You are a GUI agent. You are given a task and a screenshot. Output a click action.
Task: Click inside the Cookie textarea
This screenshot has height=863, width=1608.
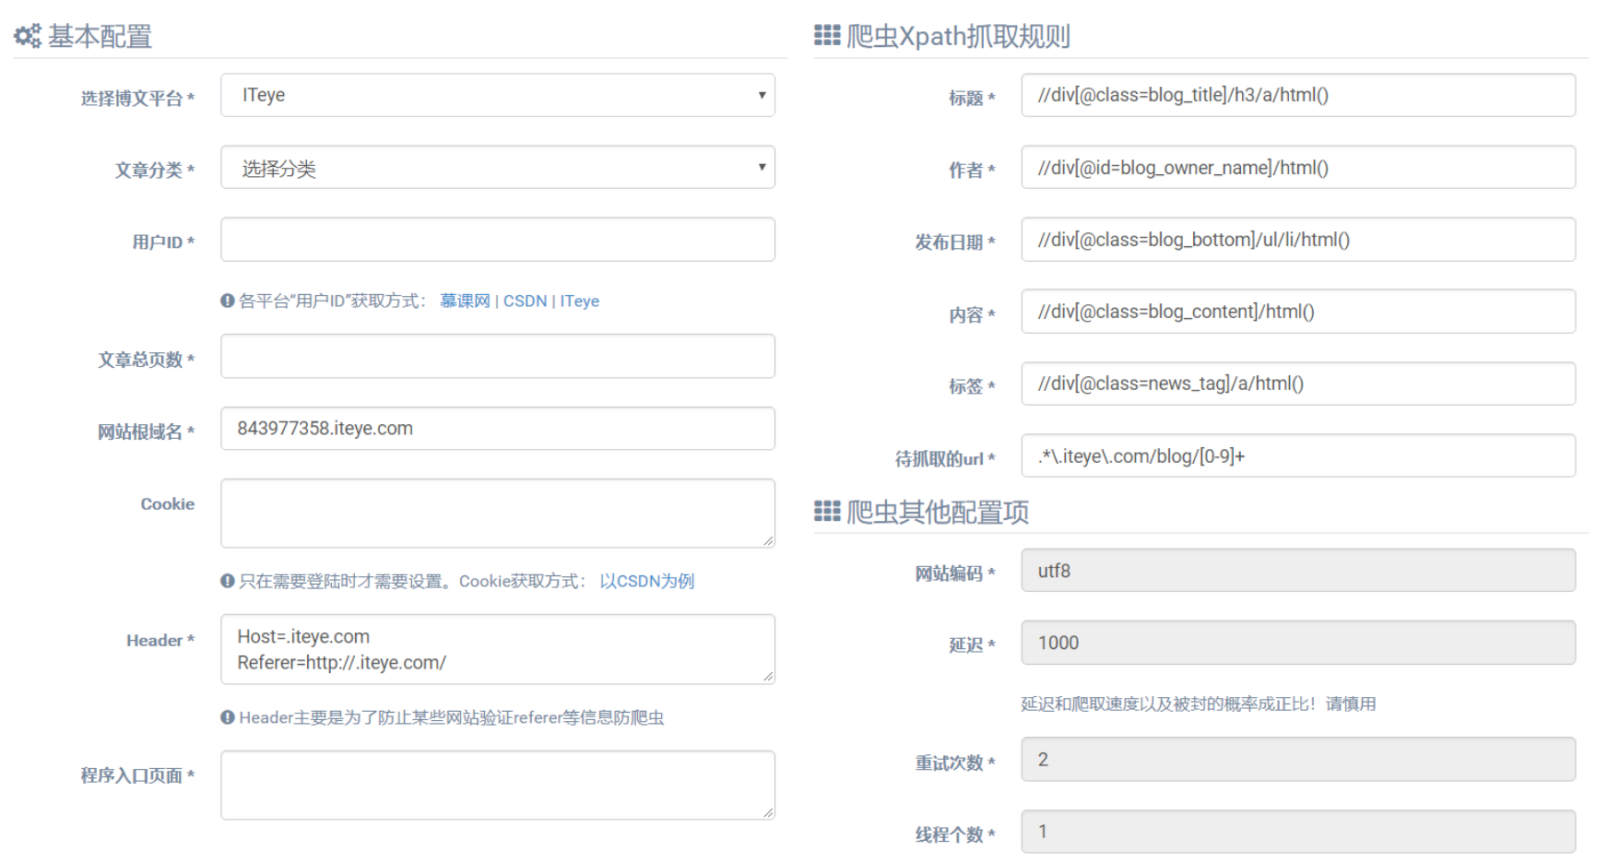pyautogui.click(x=497, y=513)
